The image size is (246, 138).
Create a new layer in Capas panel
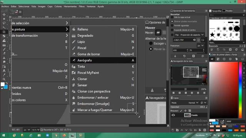173,130
